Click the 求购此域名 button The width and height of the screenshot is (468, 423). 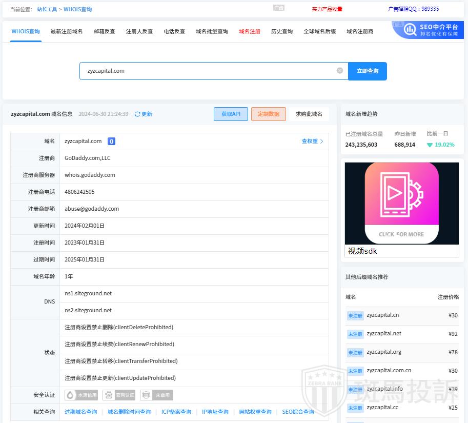(309, 114)
